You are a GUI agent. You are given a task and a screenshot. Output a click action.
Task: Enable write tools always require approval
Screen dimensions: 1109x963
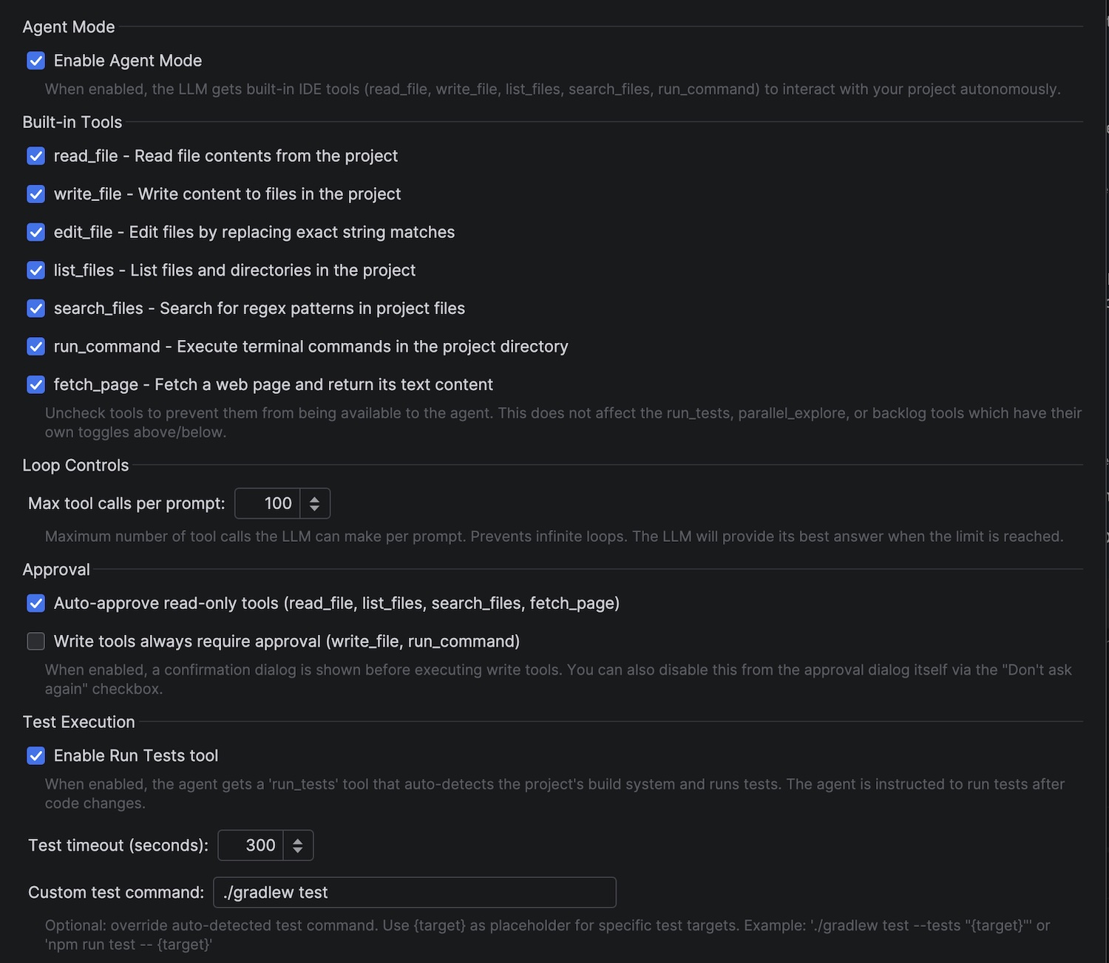pyautogui.click(x=35, y=642)
